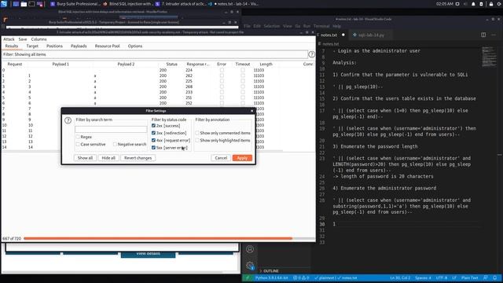Click the lock screen icon in top panel
The width and height of the screenshot is (503, 283).
click(490, 4)
